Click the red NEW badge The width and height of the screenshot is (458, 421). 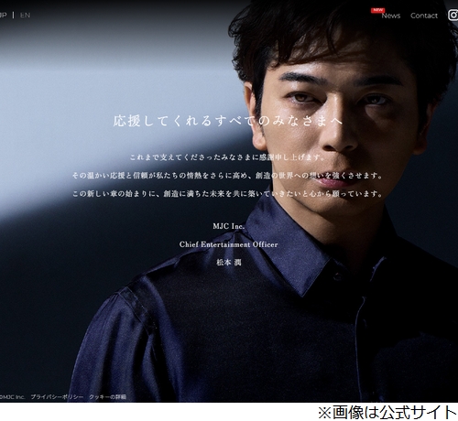(x=377, y=10)
